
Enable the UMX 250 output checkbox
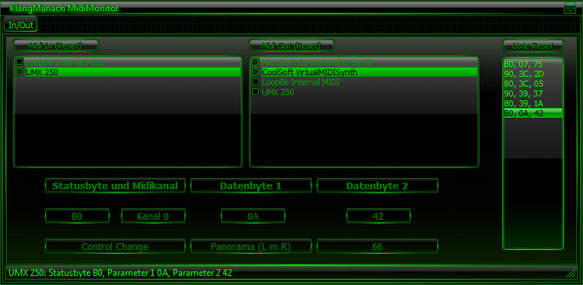pyautogui.click(x=256, y=92)
